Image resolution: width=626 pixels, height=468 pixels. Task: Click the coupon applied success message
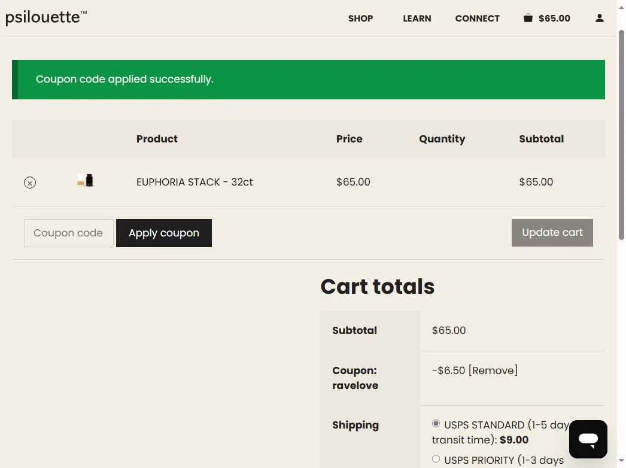[x=124, y=79]
